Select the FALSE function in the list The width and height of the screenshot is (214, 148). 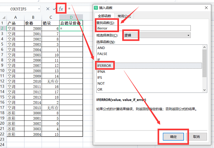[x=149, y=54]
